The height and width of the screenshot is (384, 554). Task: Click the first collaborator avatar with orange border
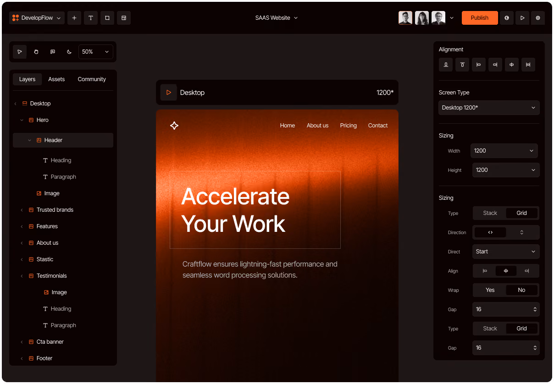[x=405, y=18]
